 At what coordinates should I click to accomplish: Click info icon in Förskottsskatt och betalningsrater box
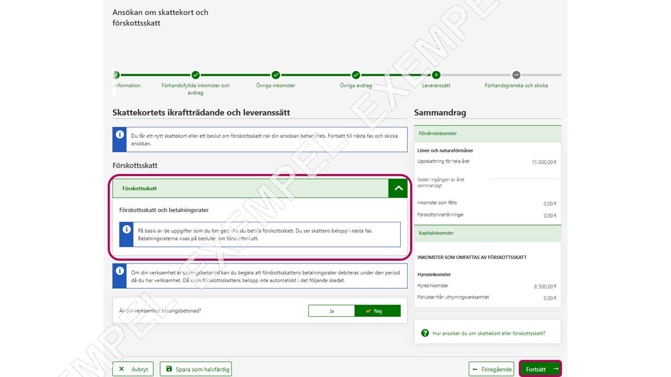pyautogui.click(x=127, y=228)
